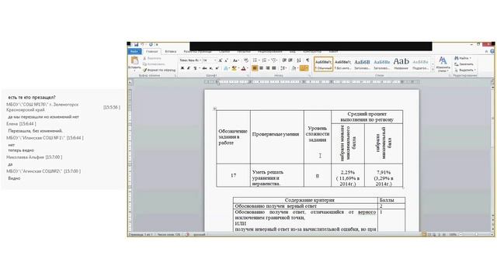The image size is (497, 279).
Task: Open Change Styles (Изменить стили)
Action: click(x=443, y=64)
